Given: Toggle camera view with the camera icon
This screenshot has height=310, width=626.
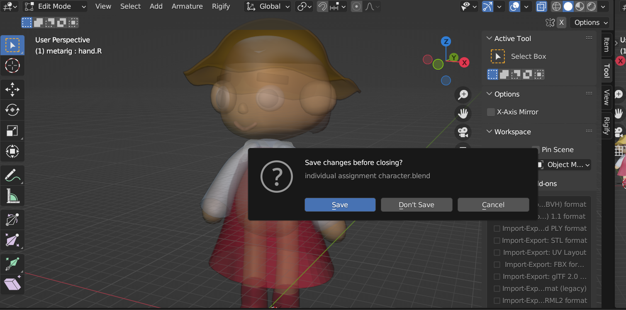Looking at the screenshot, I should [x=463, y=132].
